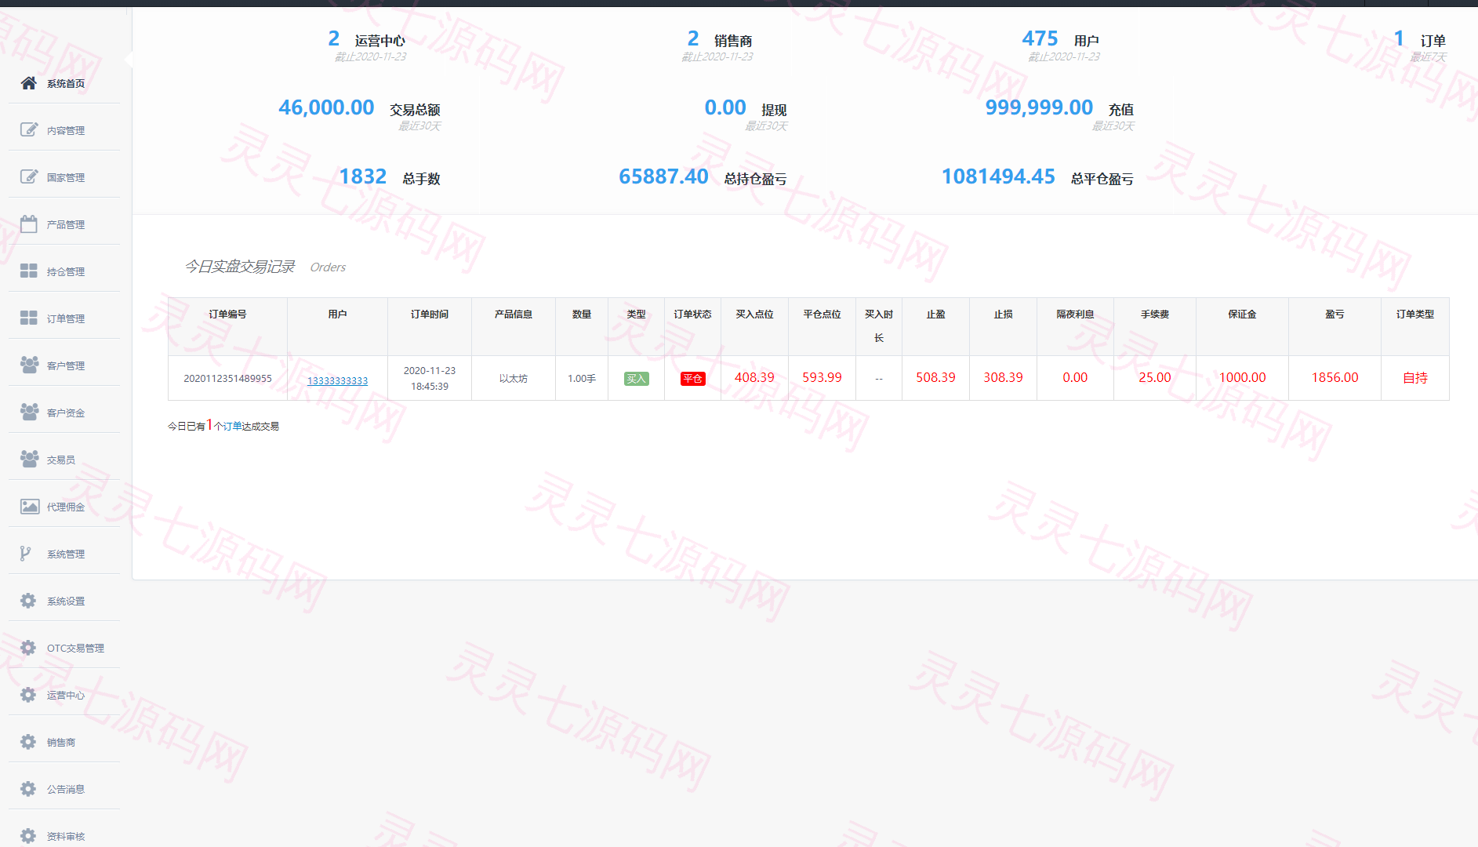Screen dimensions: 1478x847
Task: Open the 内容管理 menu item
Action: [64, 130]
